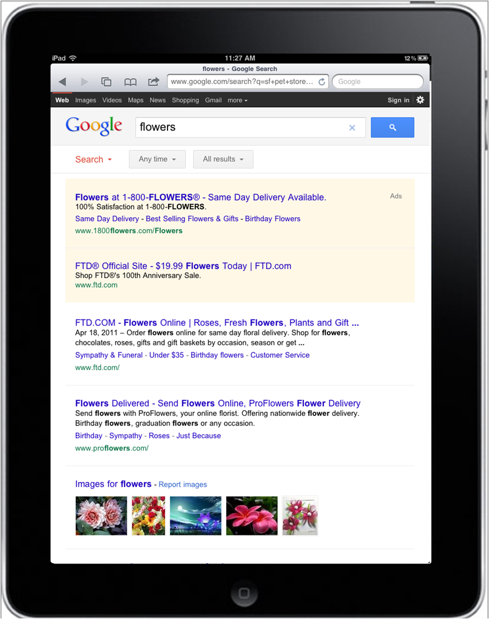
Task: Switch to the Shopping tab
Action: [x=185, y=100]
